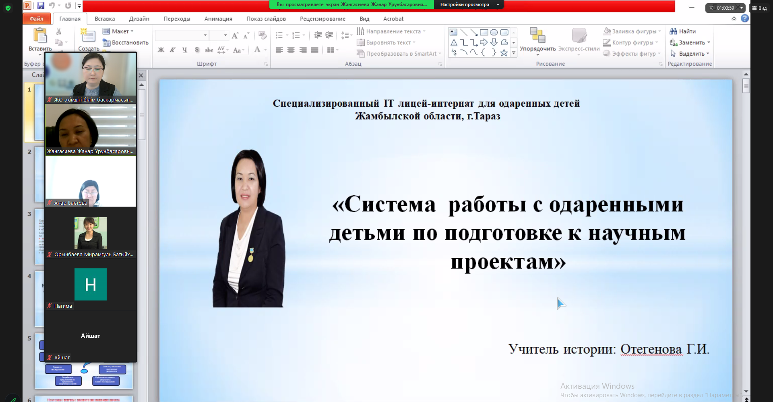Click the Cut scissors icon
The width and height of the screenshot is (773, 402).
tap(59, 31)
